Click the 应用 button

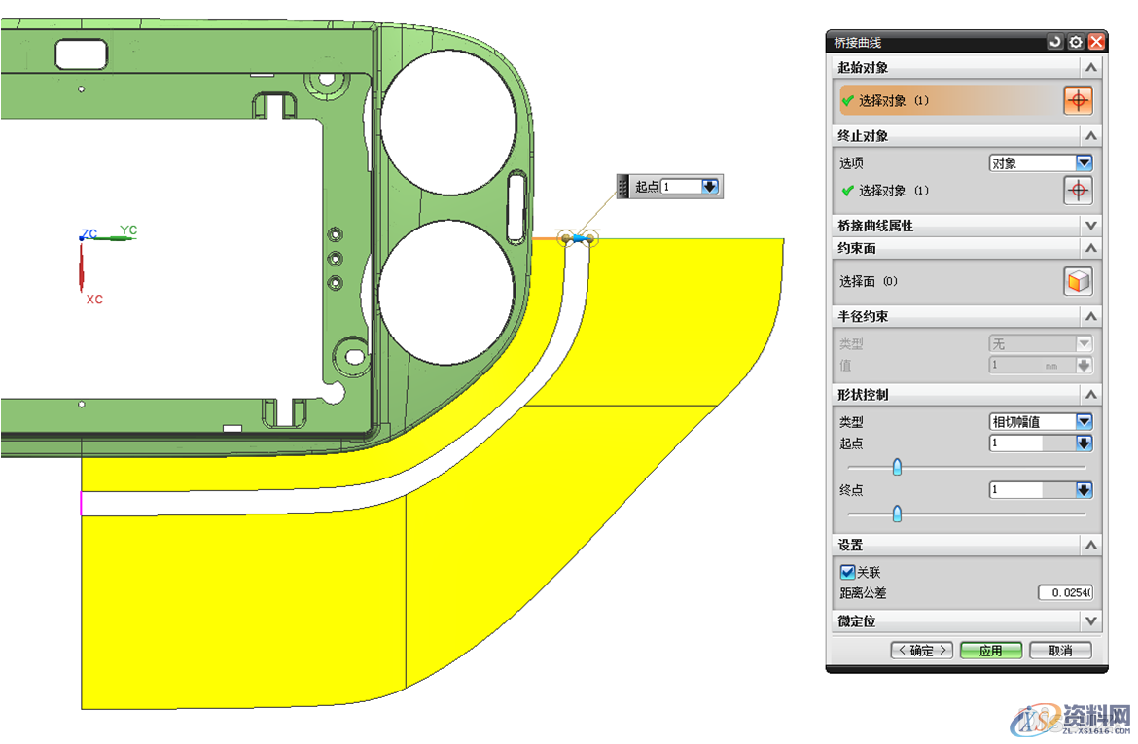coord(991,651)
